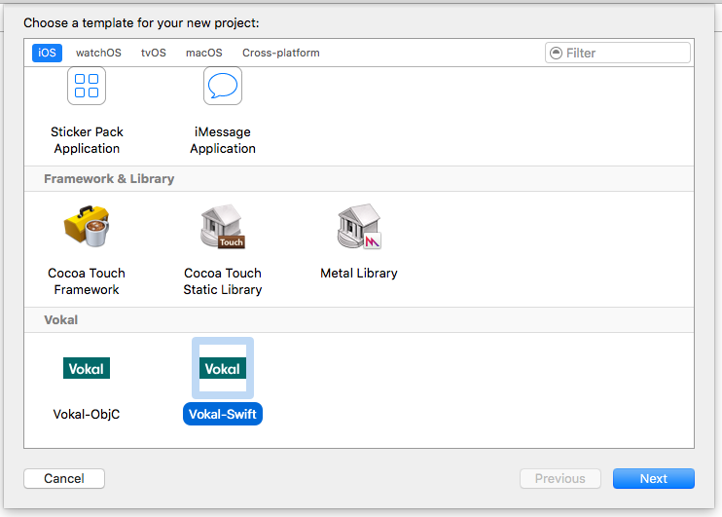Switch to the watchOS platform tab
Viewport: 722px width, 517px height.
(98, 53)
